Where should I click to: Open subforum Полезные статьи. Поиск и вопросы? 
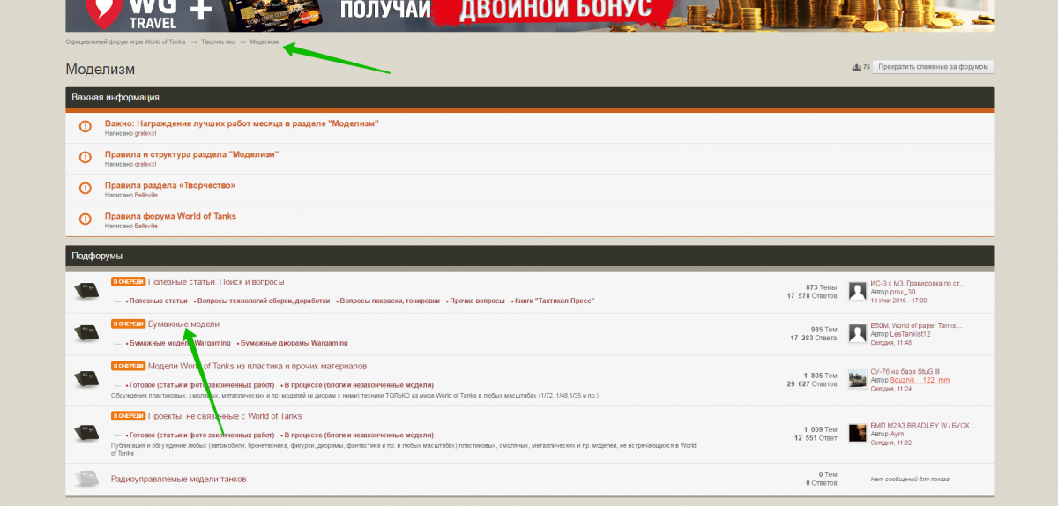[x=216, y=282]
